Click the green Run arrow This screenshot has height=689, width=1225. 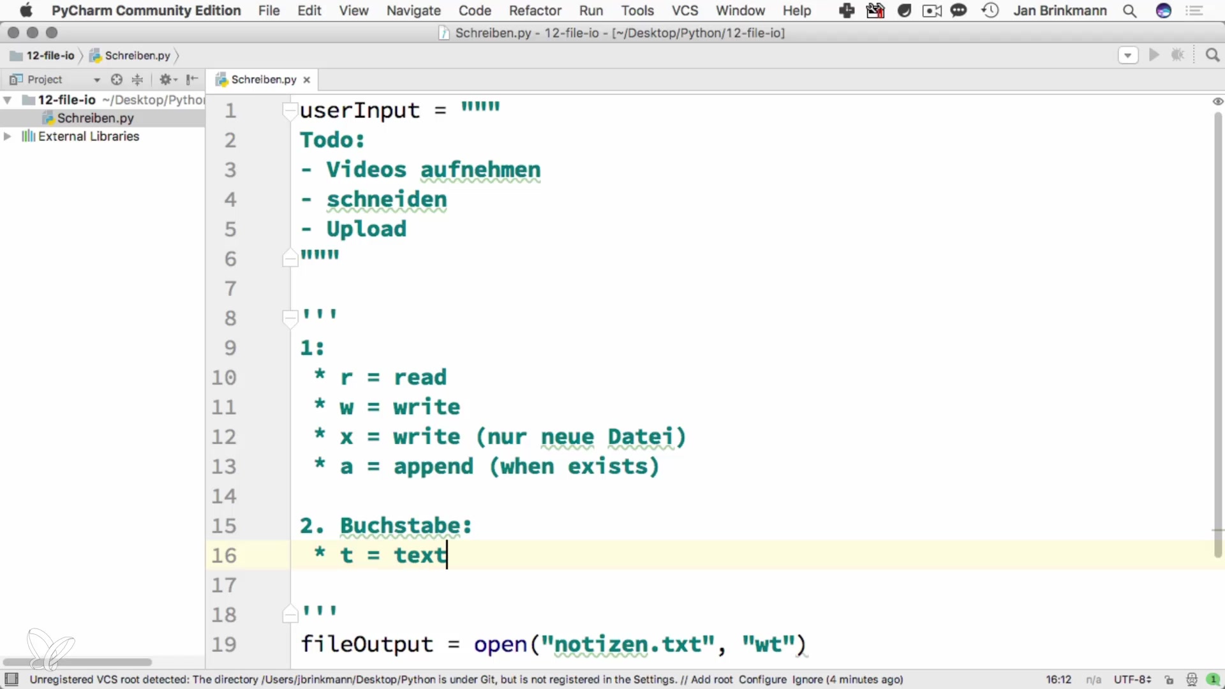[x=1154, y=56]
